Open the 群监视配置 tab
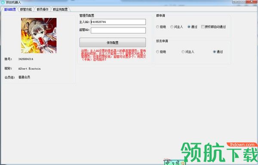Image resolution: width=258 pixels, height=165 pixels. point(60,9)
